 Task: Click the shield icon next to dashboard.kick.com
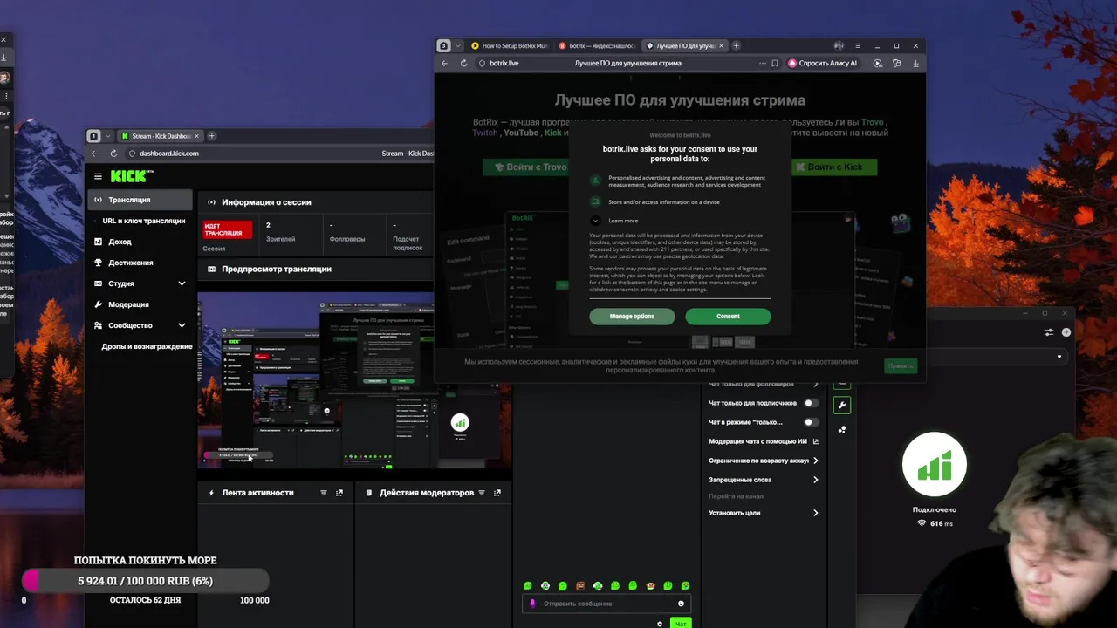click(x=133, y=154)
